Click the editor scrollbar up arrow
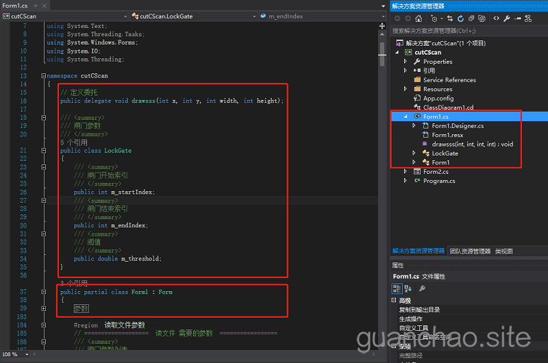548x363 pixels. [x=382, y=34]
